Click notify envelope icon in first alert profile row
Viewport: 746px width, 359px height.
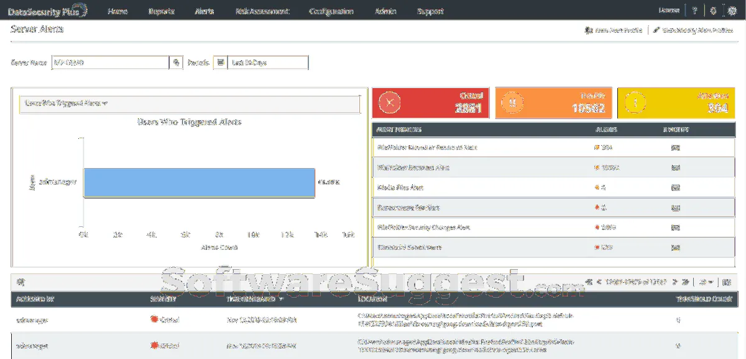[x=675, y=148]
